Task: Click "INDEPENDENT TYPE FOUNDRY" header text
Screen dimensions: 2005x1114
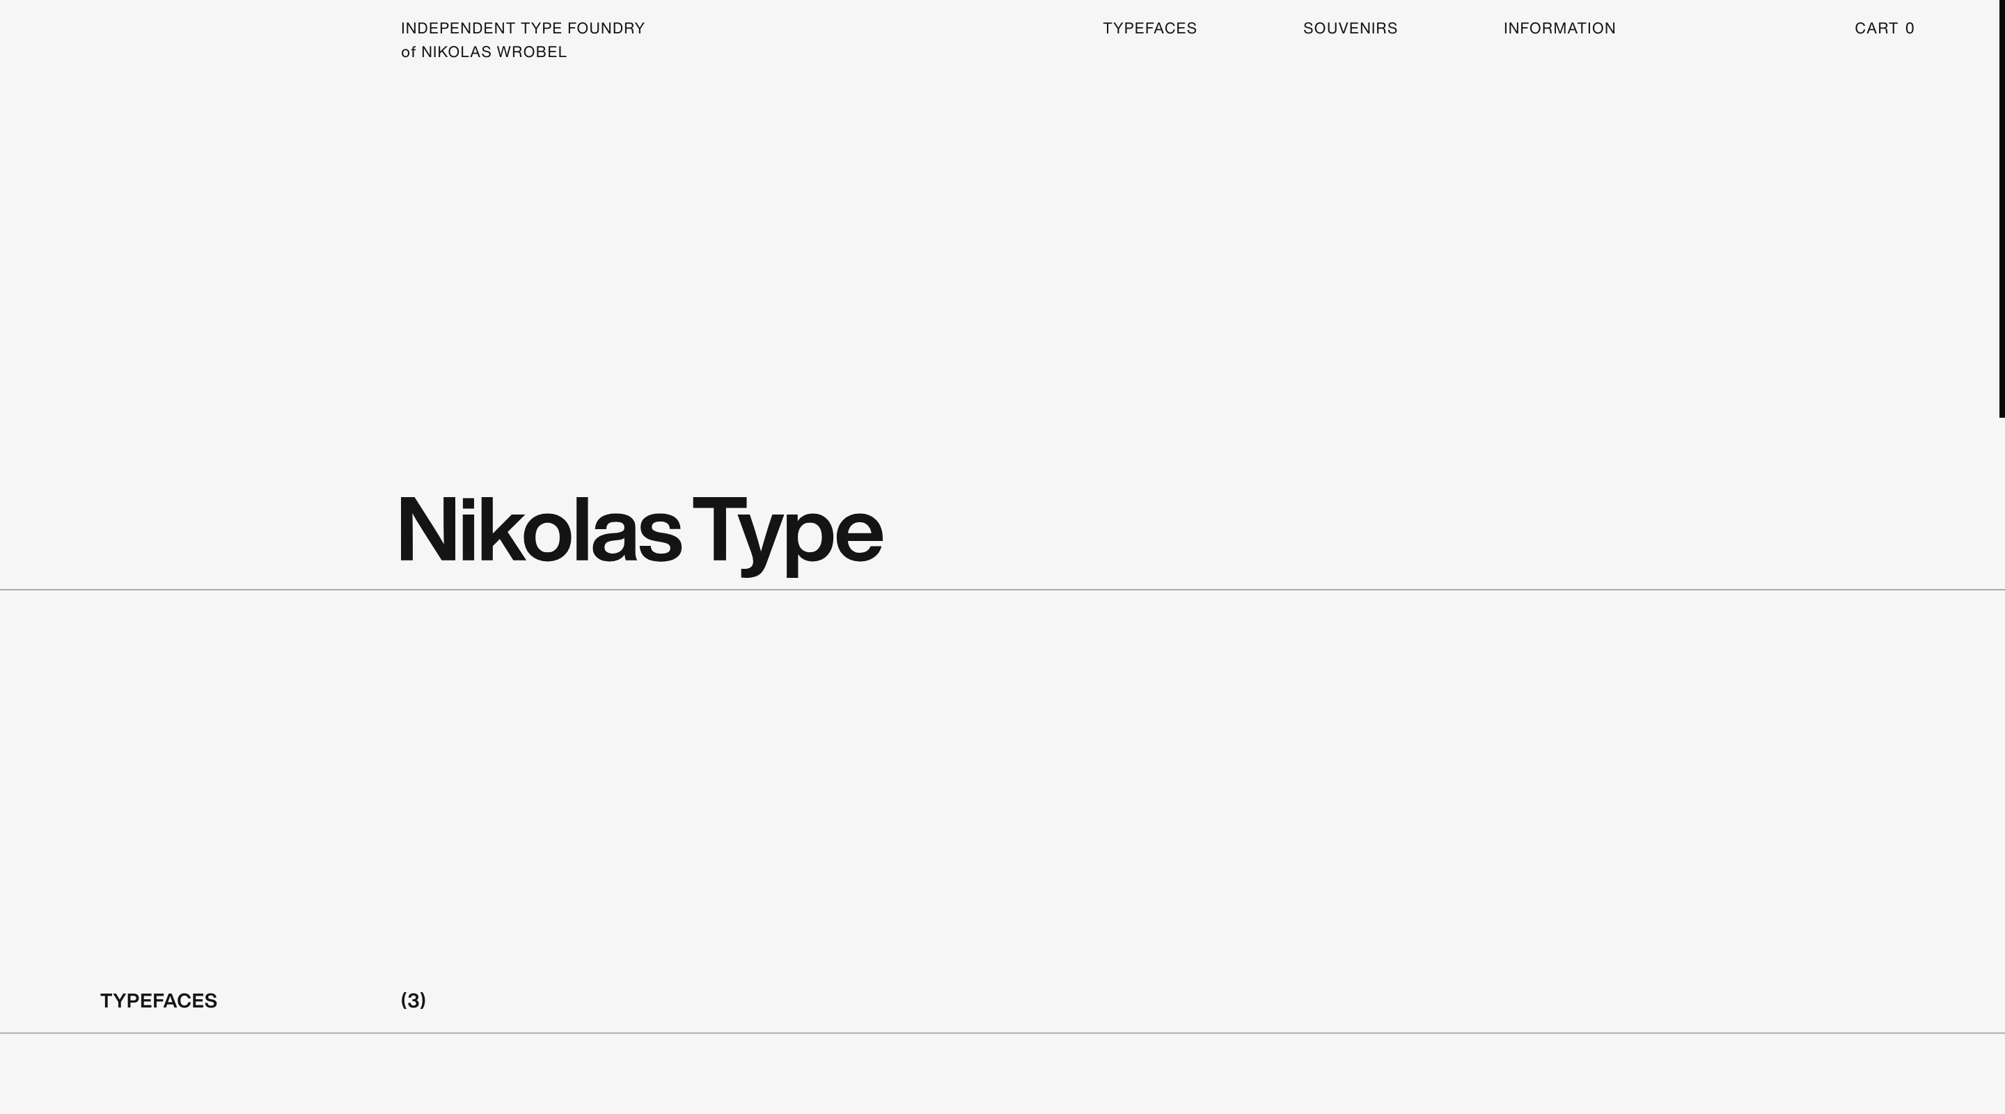Action: [x=522, y=29]
